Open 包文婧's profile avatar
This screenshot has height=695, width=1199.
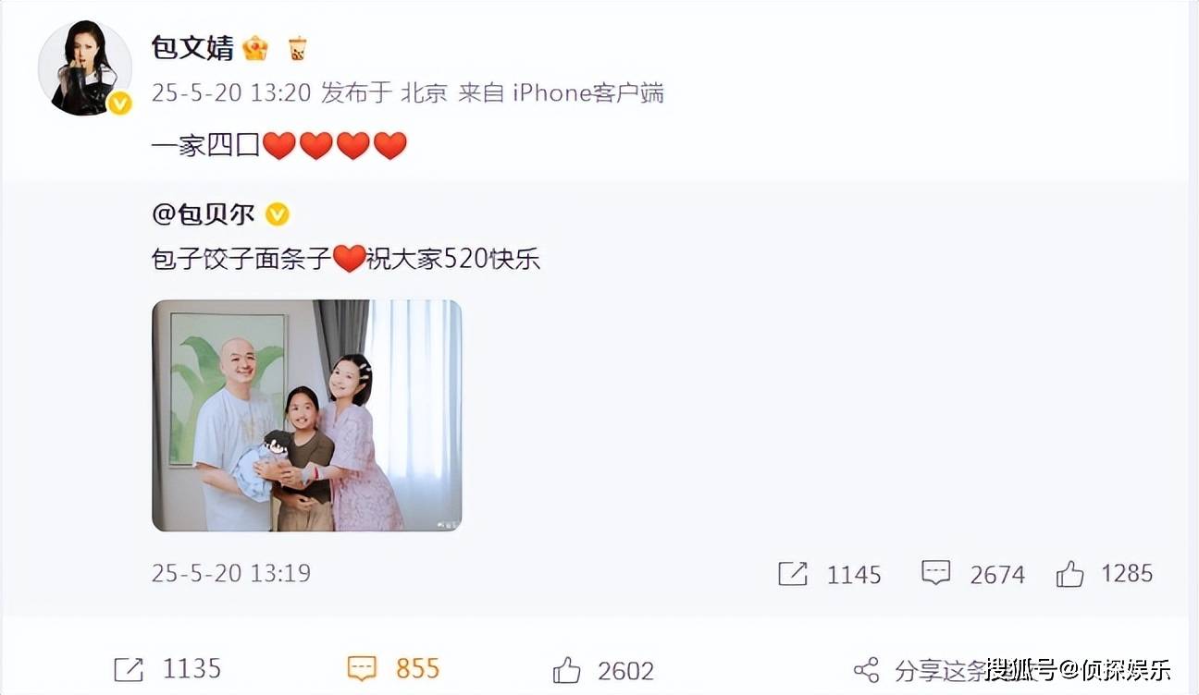click(83, 67)
